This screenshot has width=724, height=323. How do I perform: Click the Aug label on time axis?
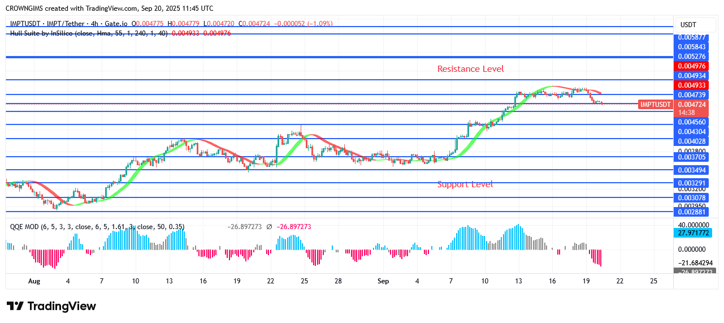click(x=34, y=281)
